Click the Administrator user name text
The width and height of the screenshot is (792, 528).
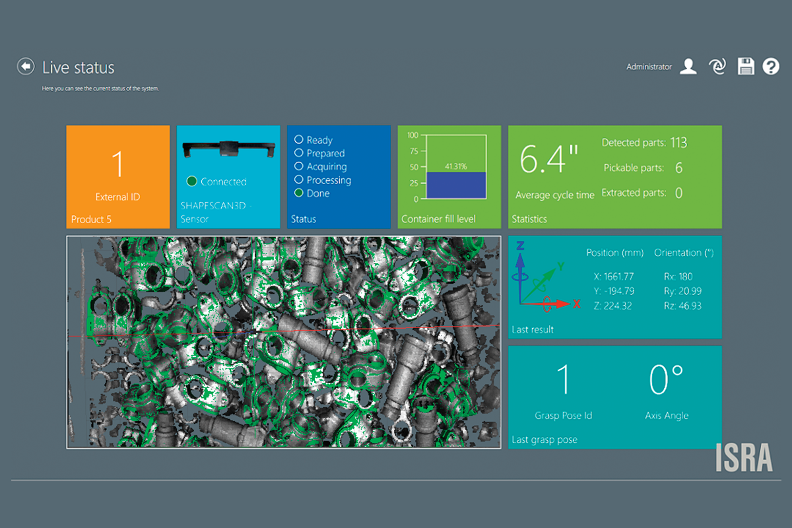click(x=649, y=67)
